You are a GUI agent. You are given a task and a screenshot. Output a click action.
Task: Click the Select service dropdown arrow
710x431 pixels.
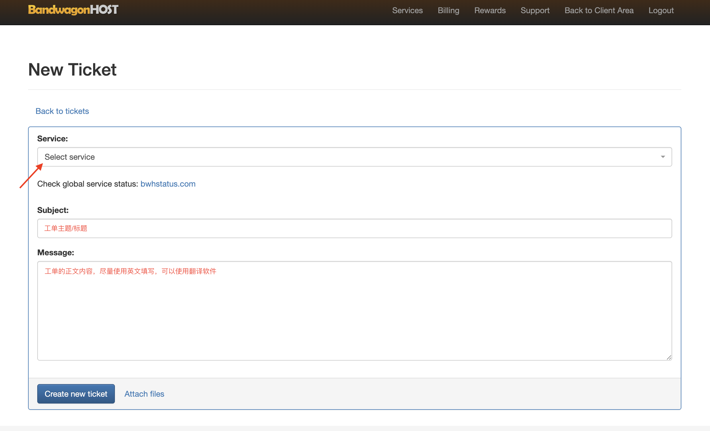pyautogui.click(x=662, y=157)
